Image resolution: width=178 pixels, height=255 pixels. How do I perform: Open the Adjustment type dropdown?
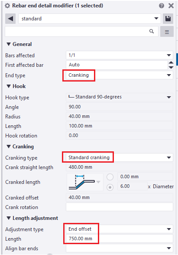(x=120, y=229)
